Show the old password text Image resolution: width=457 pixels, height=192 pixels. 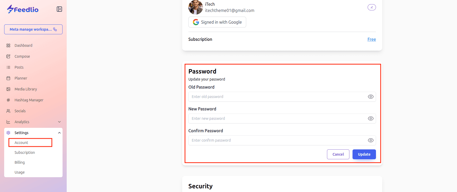pos(370,97)
